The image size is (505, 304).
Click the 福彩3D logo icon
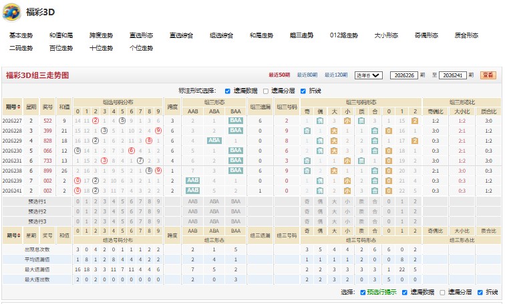coord(11,12)
